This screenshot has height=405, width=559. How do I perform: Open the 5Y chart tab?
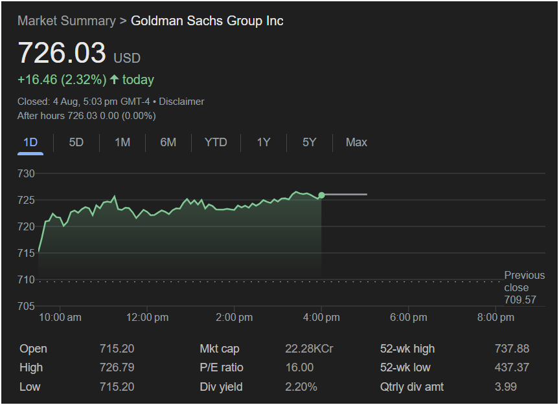click(309, 142)
